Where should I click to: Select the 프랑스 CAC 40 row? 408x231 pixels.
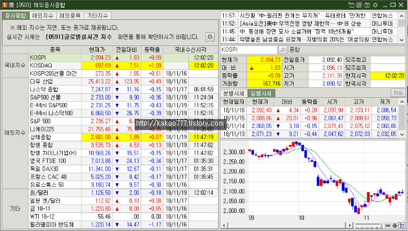[x=123, y=177]
